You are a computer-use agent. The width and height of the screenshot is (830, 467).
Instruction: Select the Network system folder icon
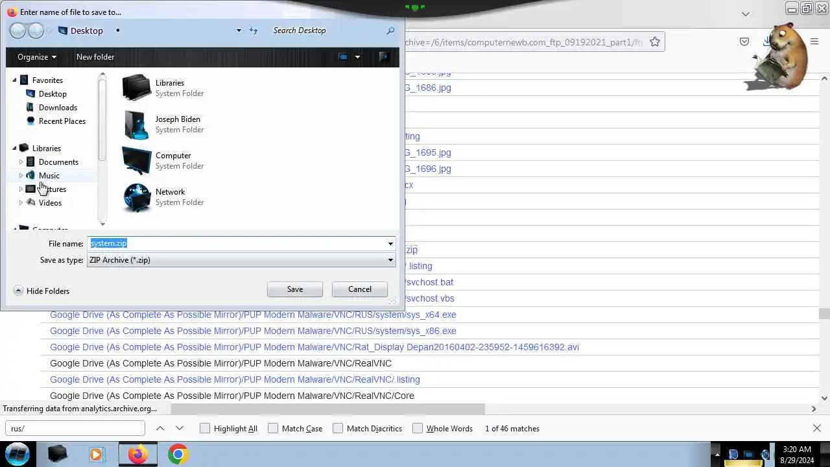(136, 197)
